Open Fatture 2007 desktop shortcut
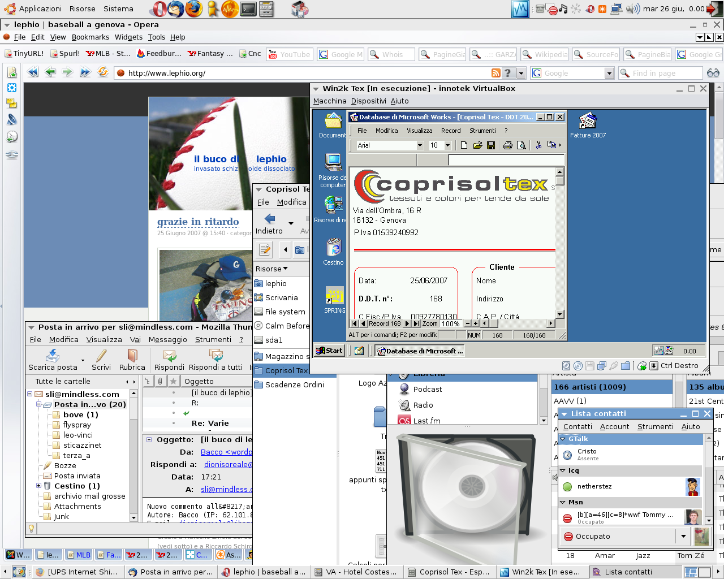 click(x=588, y=125)
